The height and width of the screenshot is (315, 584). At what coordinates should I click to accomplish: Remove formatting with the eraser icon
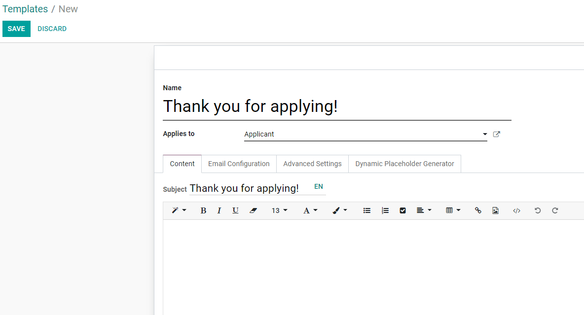click(x=253, y=210)
